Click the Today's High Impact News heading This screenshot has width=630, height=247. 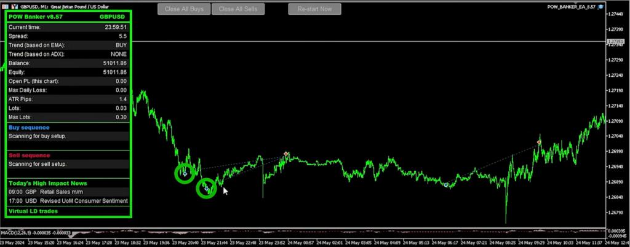point(47,183)
